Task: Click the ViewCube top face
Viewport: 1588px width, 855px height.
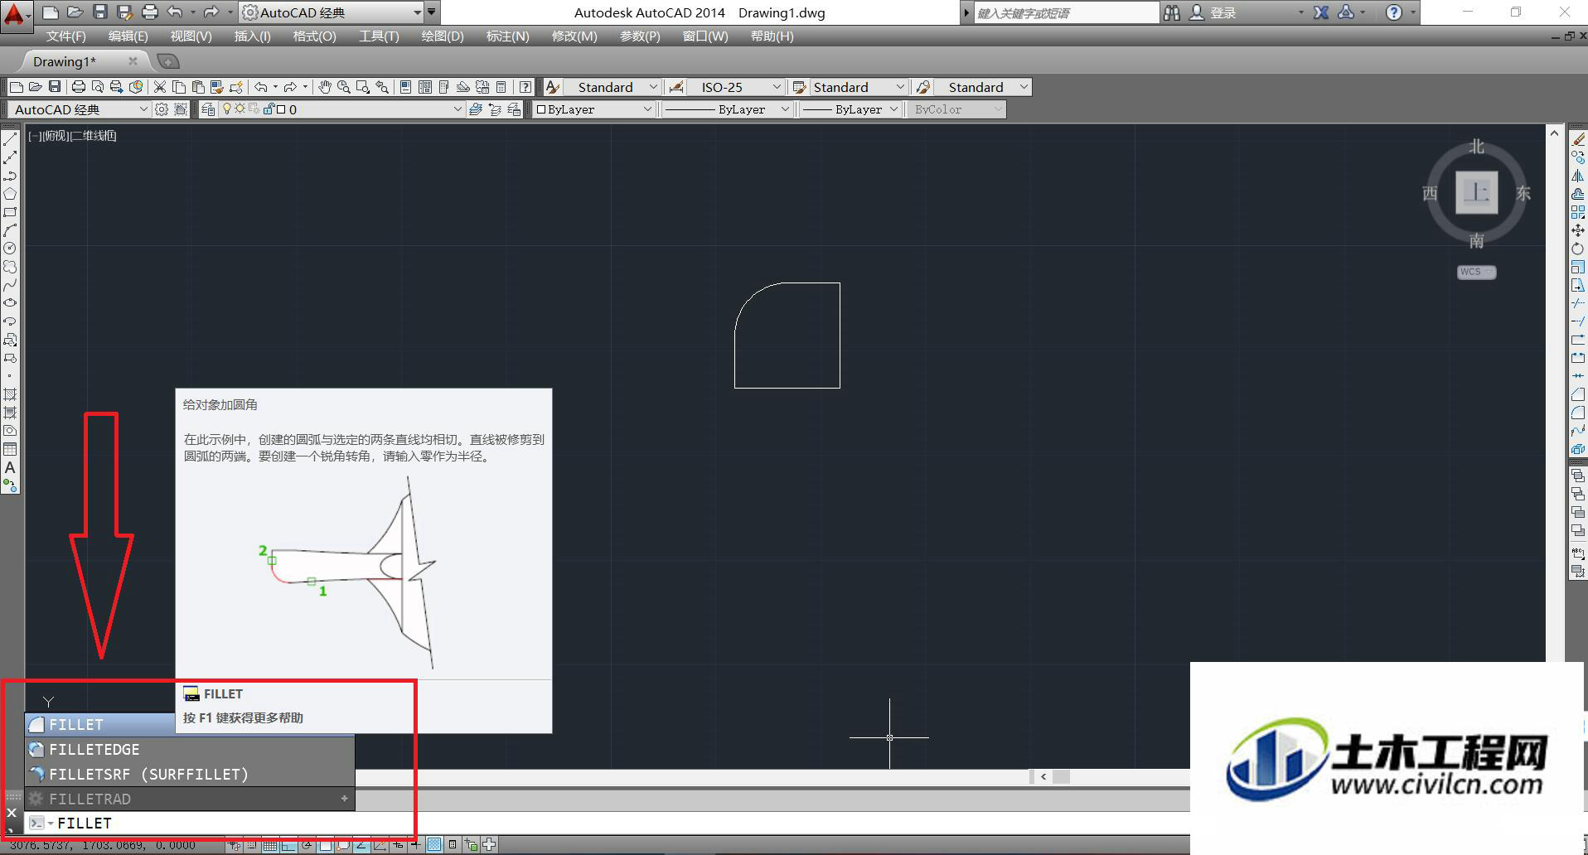Action: (x=1476, y=193)
